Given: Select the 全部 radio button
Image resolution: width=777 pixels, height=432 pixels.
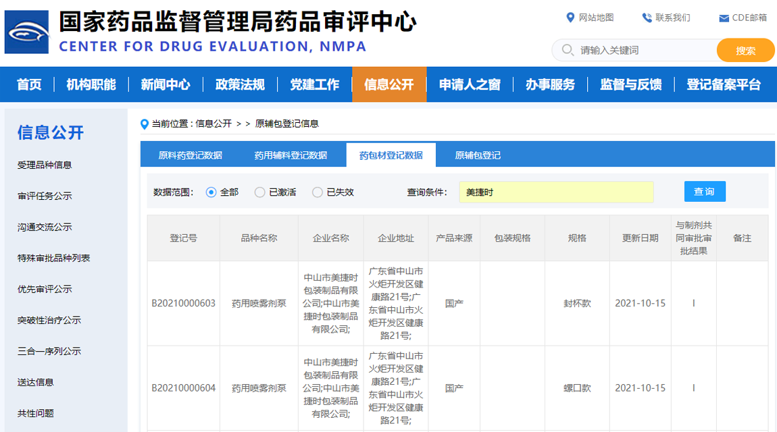Looking at the screenshot, I should [211, 192].
